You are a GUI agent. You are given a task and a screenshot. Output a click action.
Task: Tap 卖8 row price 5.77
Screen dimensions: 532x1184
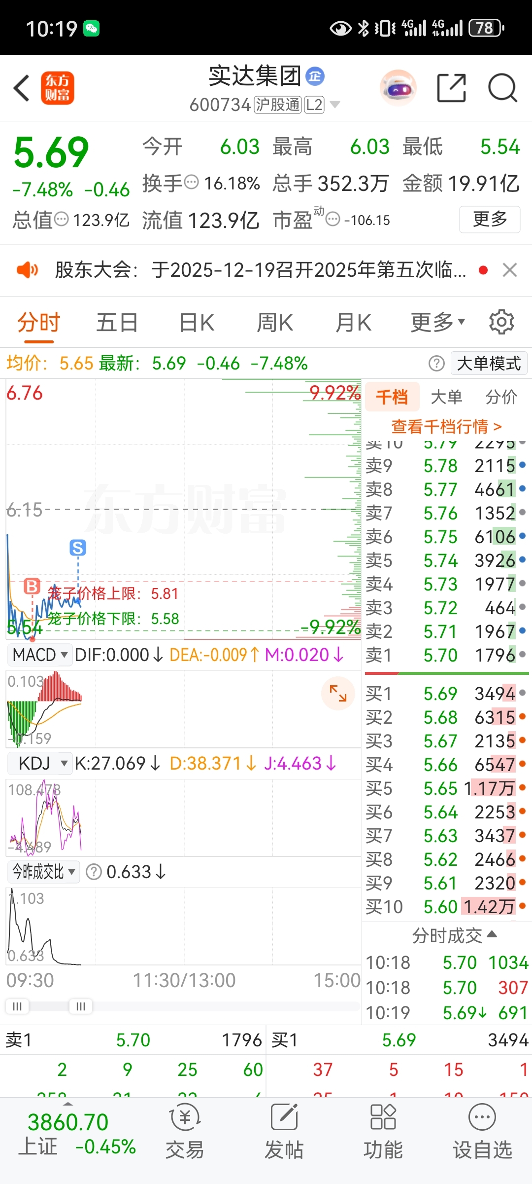click(440, 489)
